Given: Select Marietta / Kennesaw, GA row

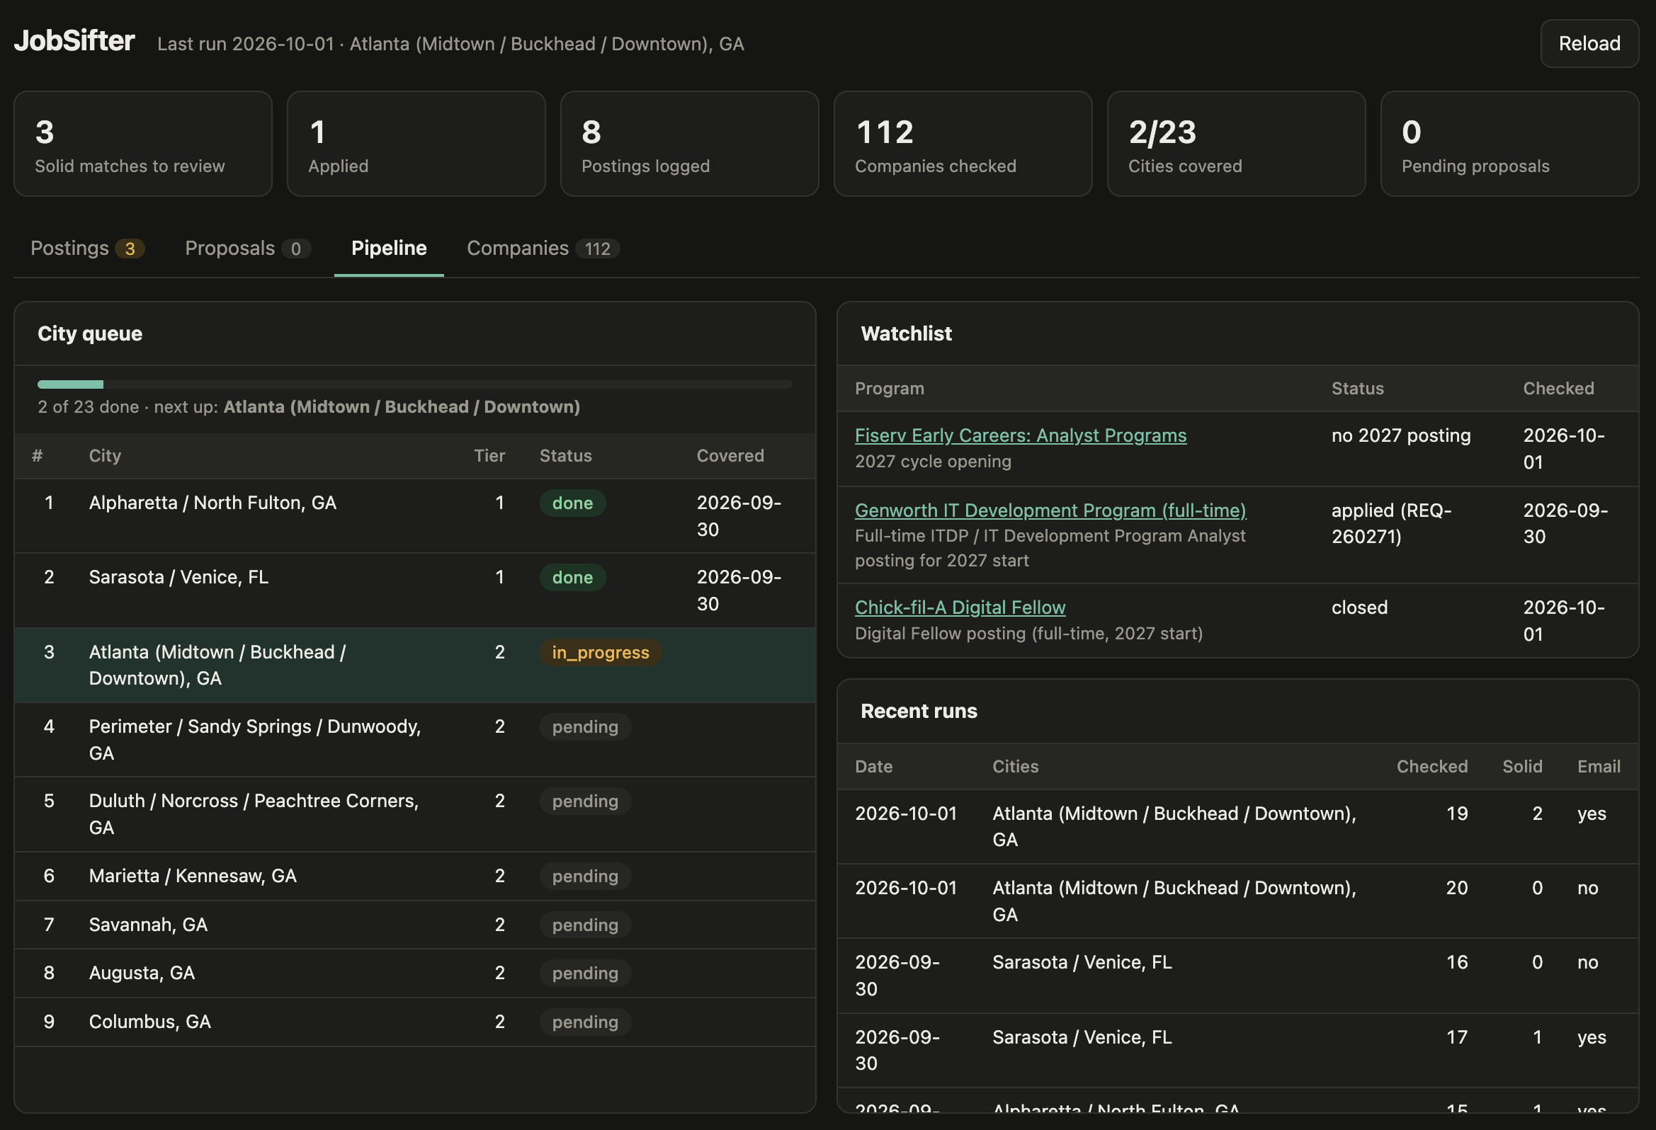Looking at the screenshot, I should click(415, 877).
